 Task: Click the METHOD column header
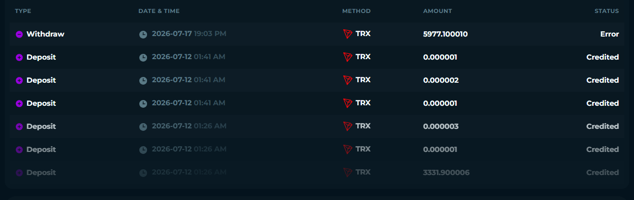pos(356,11)
